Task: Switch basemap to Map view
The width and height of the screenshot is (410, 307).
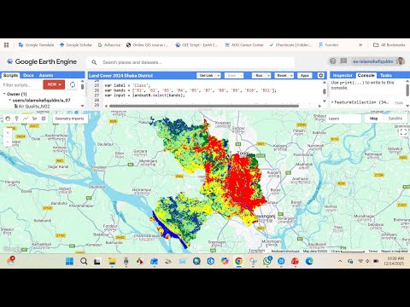Action: coord(373,119)
